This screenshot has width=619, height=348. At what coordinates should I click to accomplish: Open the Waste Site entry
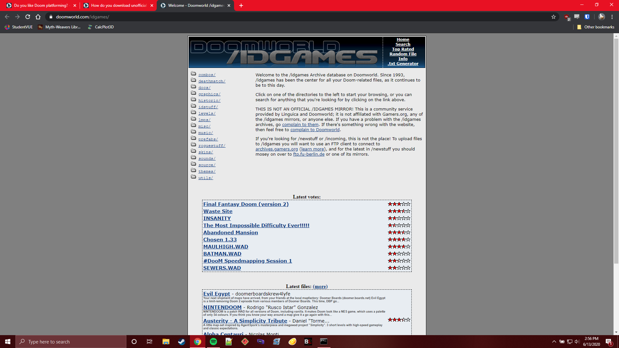pos(218,211)
